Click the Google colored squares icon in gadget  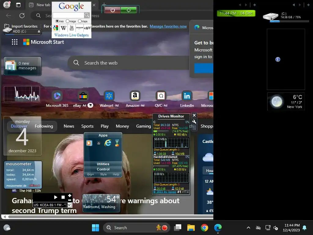(x=56, y=28)
